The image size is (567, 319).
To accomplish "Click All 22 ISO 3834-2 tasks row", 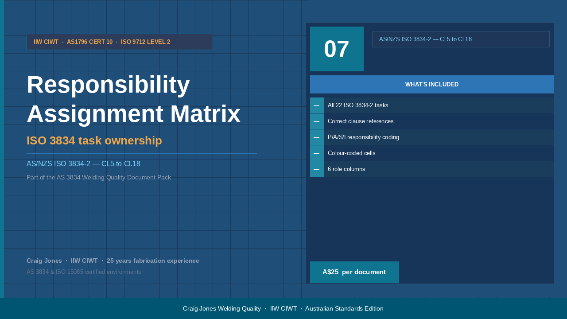I will [432, 105].
